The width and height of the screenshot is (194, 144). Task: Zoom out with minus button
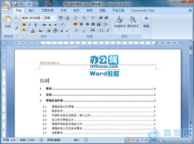pos(161,140)
